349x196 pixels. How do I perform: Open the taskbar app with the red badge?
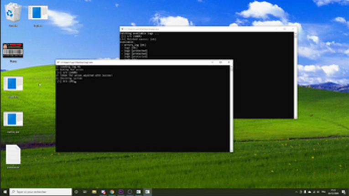103,192
